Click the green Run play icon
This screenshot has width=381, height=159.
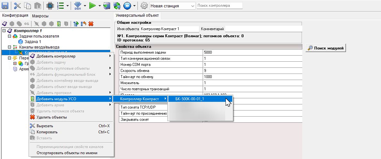tap(93, 6)
